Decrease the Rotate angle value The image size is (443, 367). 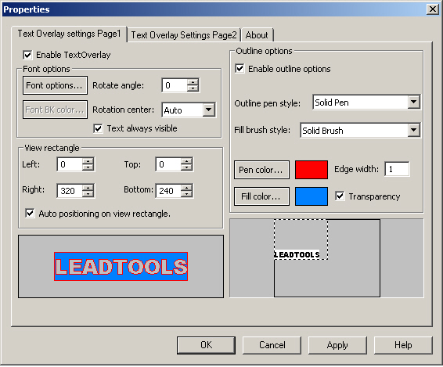click(193, 88)
